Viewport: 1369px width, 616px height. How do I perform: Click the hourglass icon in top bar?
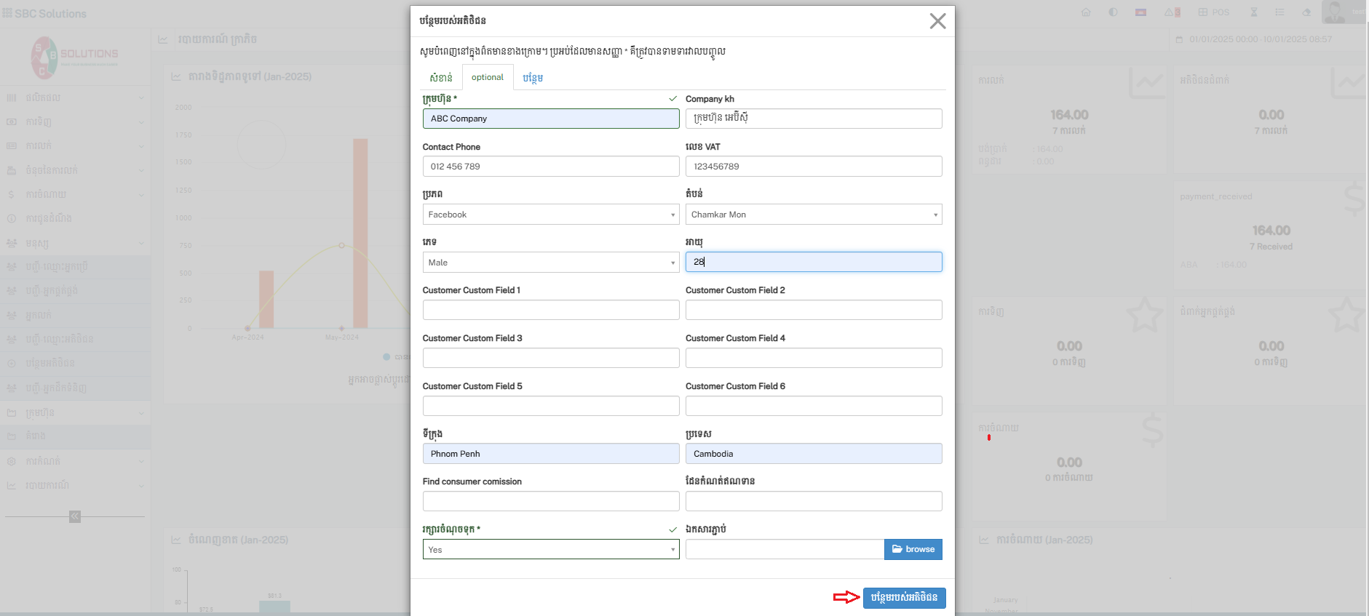pos(1254,12)
